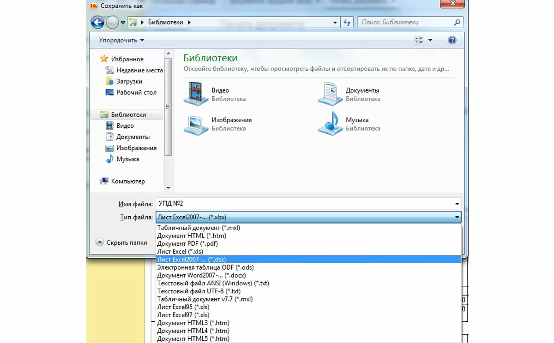Choose highlighted Лист Excel2007-... (*.xlsx) list option
This screenshot has width=554, height=343.
click(x=308, y=259)
